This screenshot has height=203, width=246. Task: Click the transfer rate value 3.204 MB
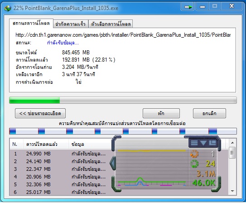(x=80, y=67)
